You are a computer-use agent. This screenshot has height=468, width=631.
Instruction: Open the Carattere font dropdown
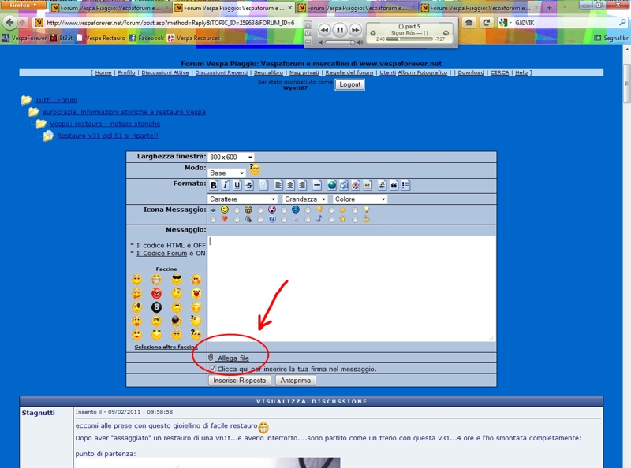(243, 199)
